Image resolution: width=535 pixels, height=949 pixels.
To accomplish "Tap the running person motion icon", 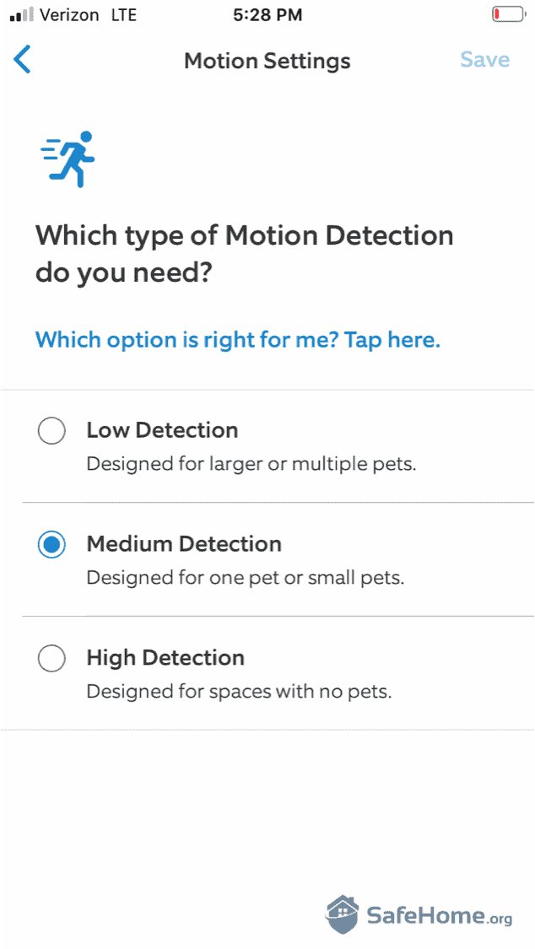I will tap(69, 159).
